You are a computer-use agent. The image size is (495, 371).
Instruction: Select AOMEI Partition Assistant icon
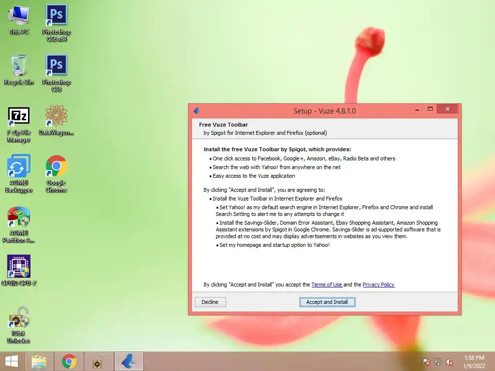19,225
